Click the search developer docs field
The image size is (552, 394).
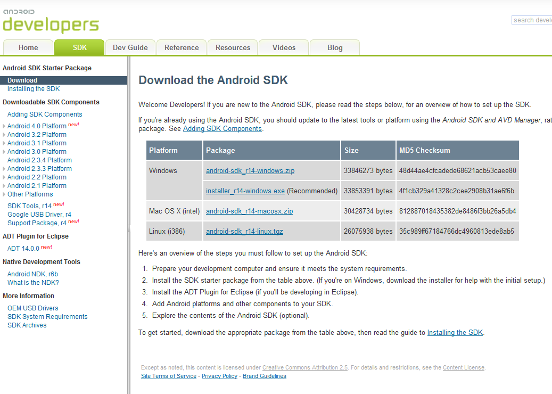click(x=532, y=20)
